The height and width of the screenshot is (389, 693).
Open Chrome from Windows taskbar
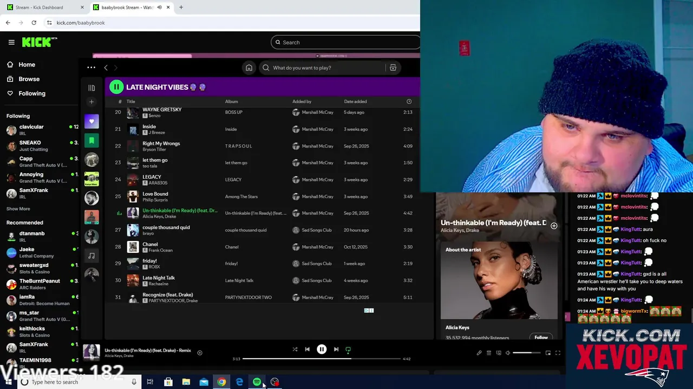[221, 382]
